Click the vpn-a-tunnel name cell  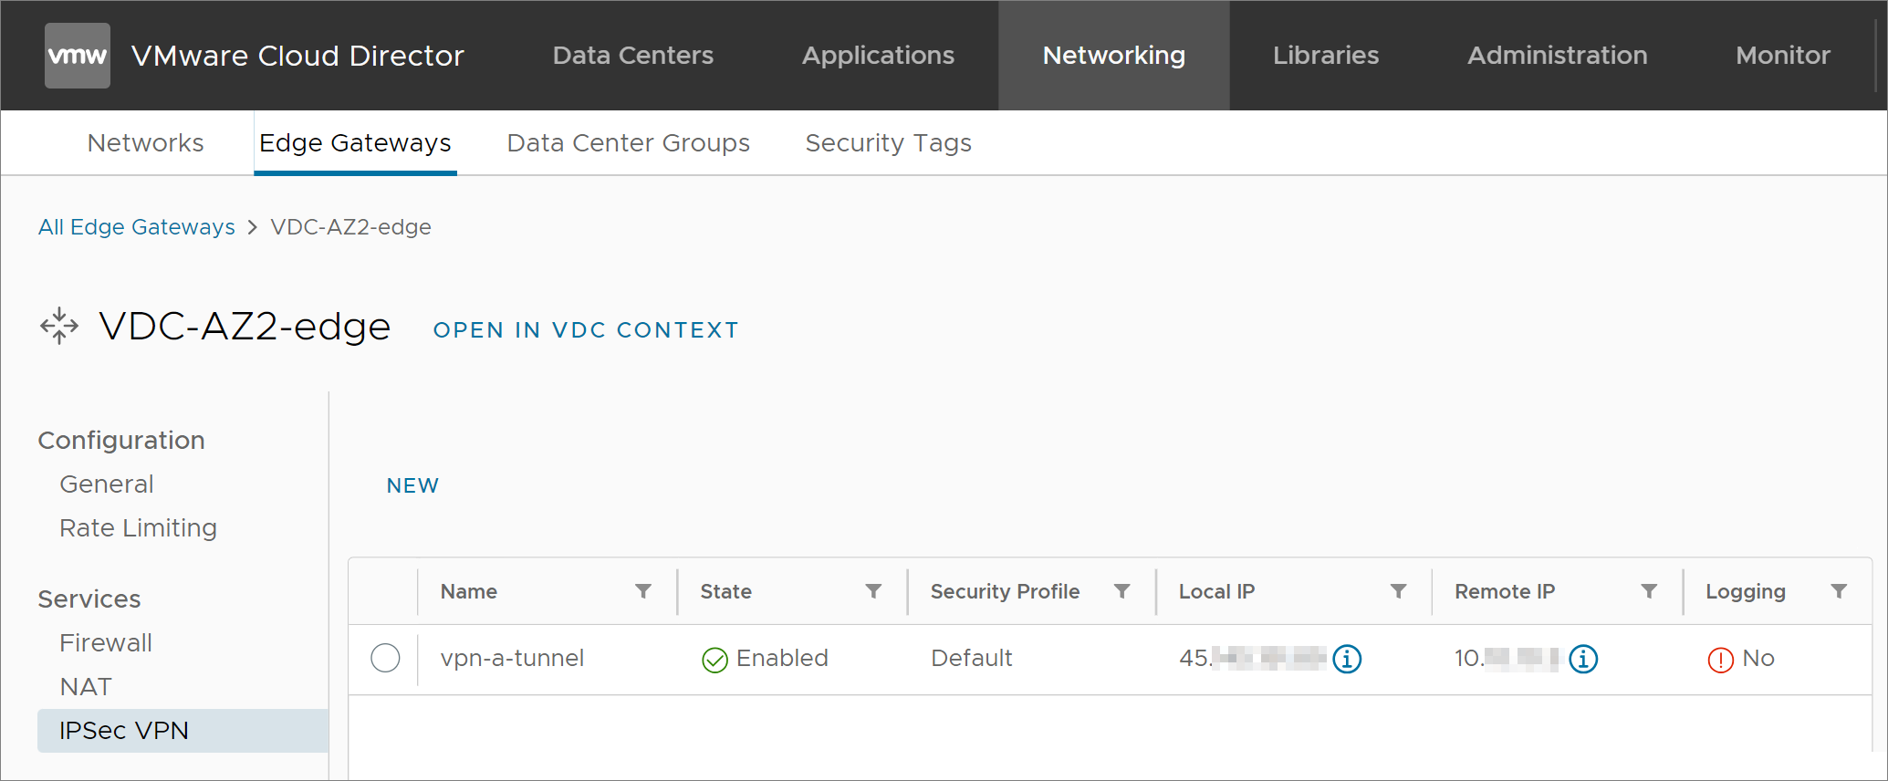click(512, 659)
